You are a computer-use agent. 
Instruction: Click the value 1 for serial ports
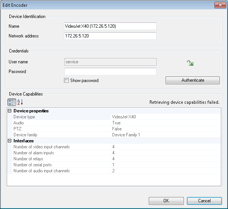[113, 165]
